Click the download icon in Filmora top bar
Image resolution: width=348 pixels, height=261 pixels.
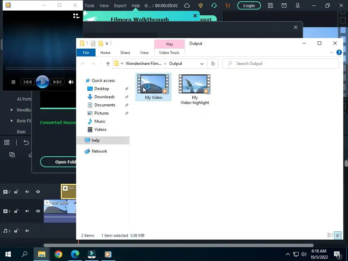coord(298,5)
